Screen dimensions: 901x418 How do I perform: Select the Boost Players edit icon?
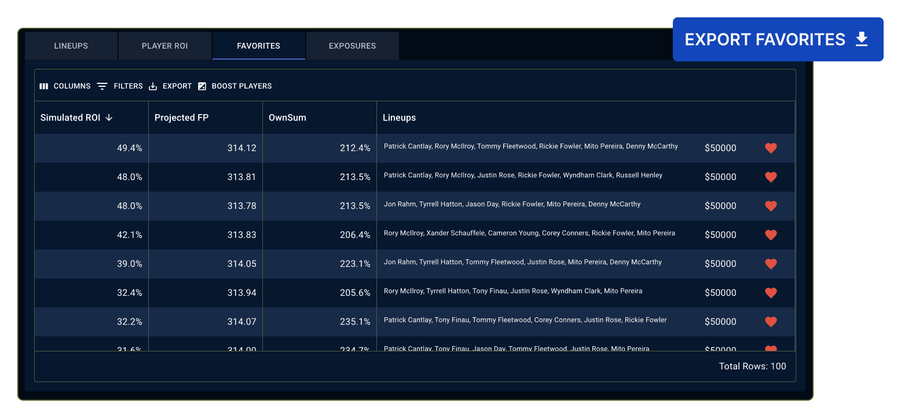point(202,86)
